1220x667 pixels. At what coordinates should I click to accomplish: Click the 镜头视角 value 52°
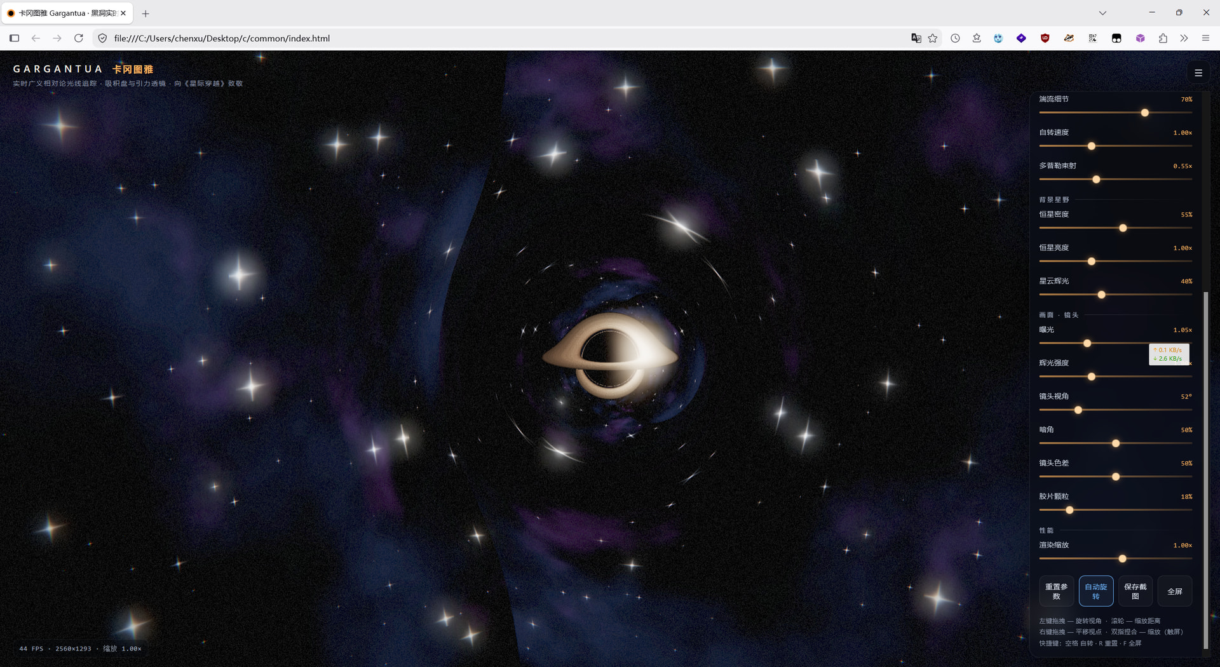pyautogui.click(x=1186, y=396)
